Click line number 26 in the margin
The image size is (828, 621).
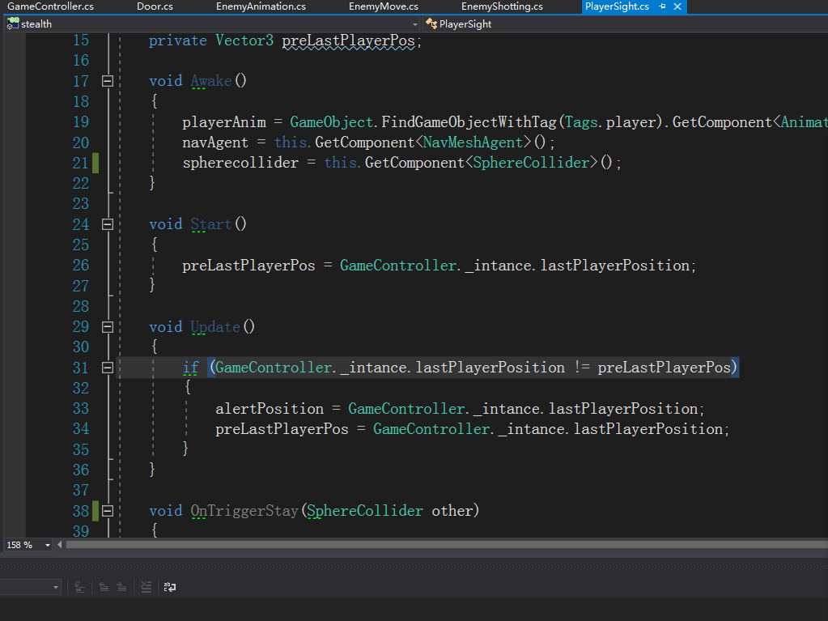coord(81,265)
